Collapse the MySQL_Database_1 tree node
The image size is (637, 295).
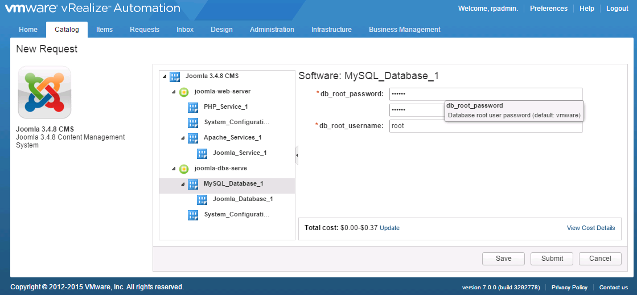coord(183,184)
